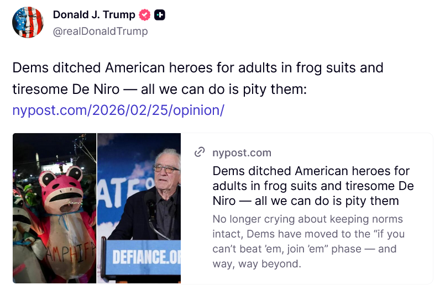Open the @realDonaldTrump handle
445x290 pixels.
coord(100,31)
